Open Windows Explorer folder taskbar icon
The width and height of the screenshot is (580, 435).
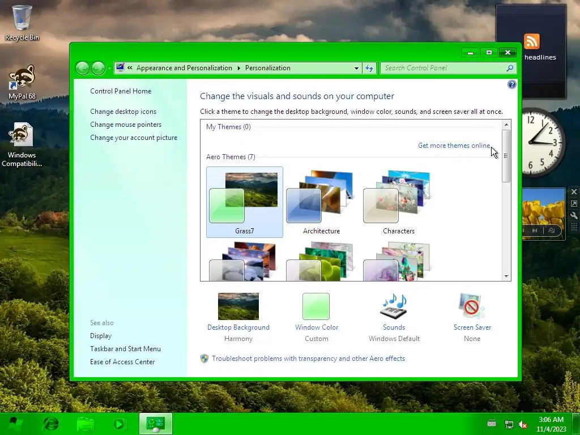[x=86, y=424]
